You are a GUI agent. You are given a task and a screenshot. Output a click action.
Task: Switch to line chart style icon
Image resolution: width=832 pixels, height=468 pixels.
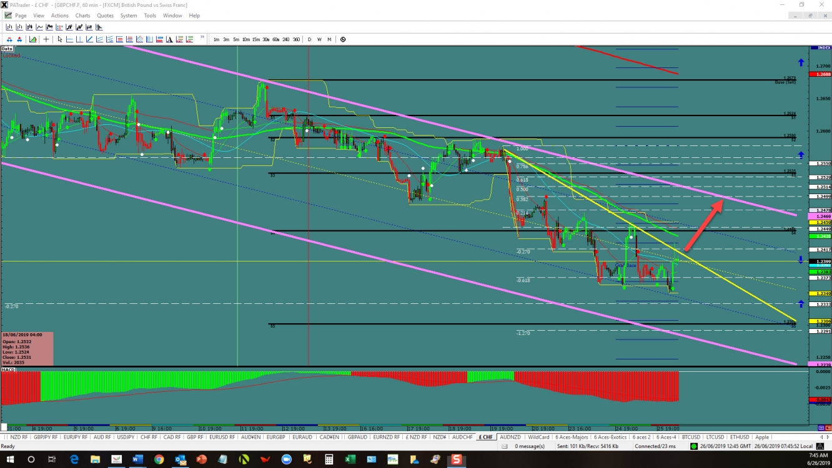39,27
